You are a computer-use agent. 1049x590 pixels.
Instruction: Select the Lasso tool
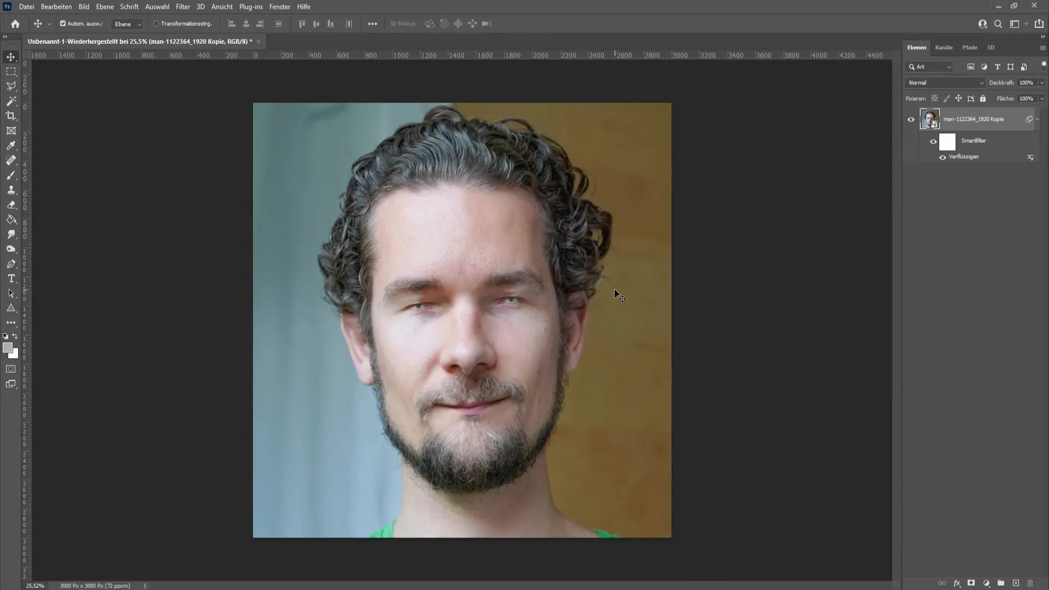coord(11,86)
